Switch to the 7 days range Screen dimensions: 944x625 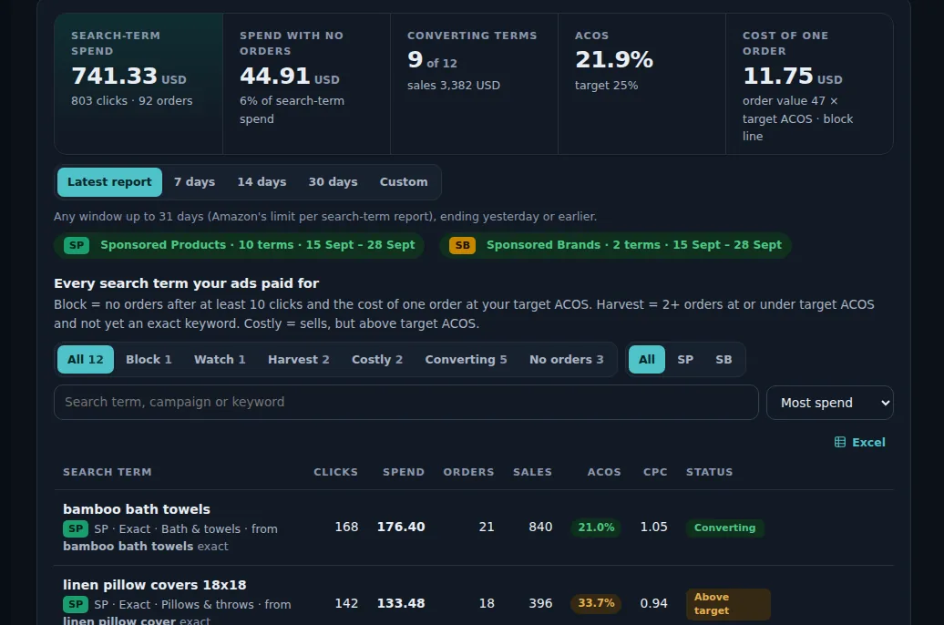click(194, 182)
